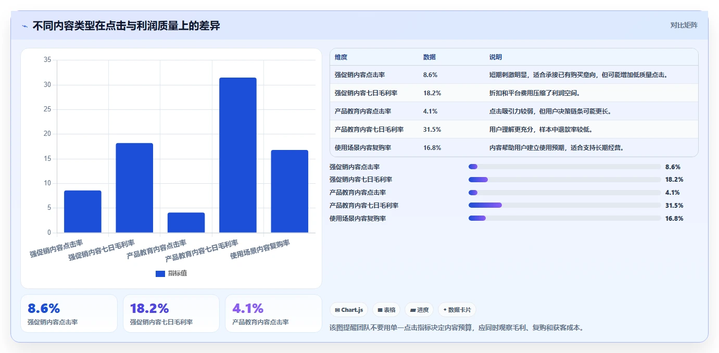
Task: Select table cell 产品教育内容点击率
Action: tap(363, 111)
